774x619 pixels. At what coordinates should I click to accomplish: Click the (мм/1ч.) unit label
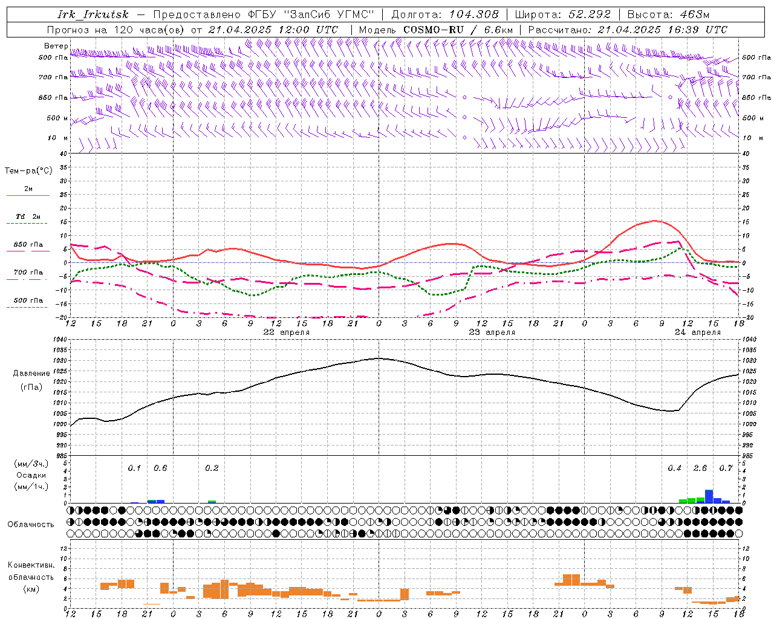point(31,487)
